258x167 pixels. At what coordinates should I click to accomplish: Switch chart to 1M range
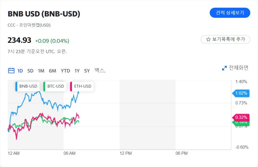click(41, 71)
